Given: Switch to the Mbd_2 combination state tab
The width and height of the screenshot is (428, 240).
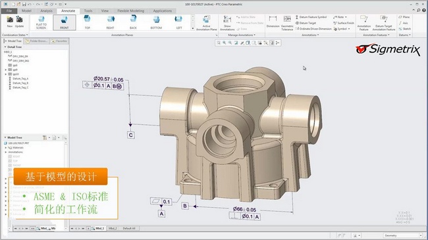Looking at the screenshot, I should coord(113,228).
